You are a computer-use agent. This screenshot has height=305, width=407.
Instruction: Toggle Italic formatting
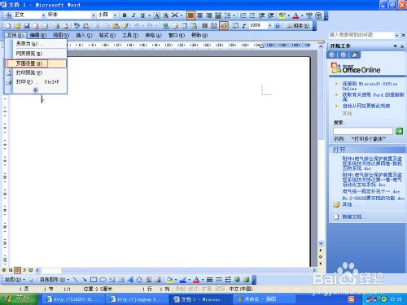point(133,15)
